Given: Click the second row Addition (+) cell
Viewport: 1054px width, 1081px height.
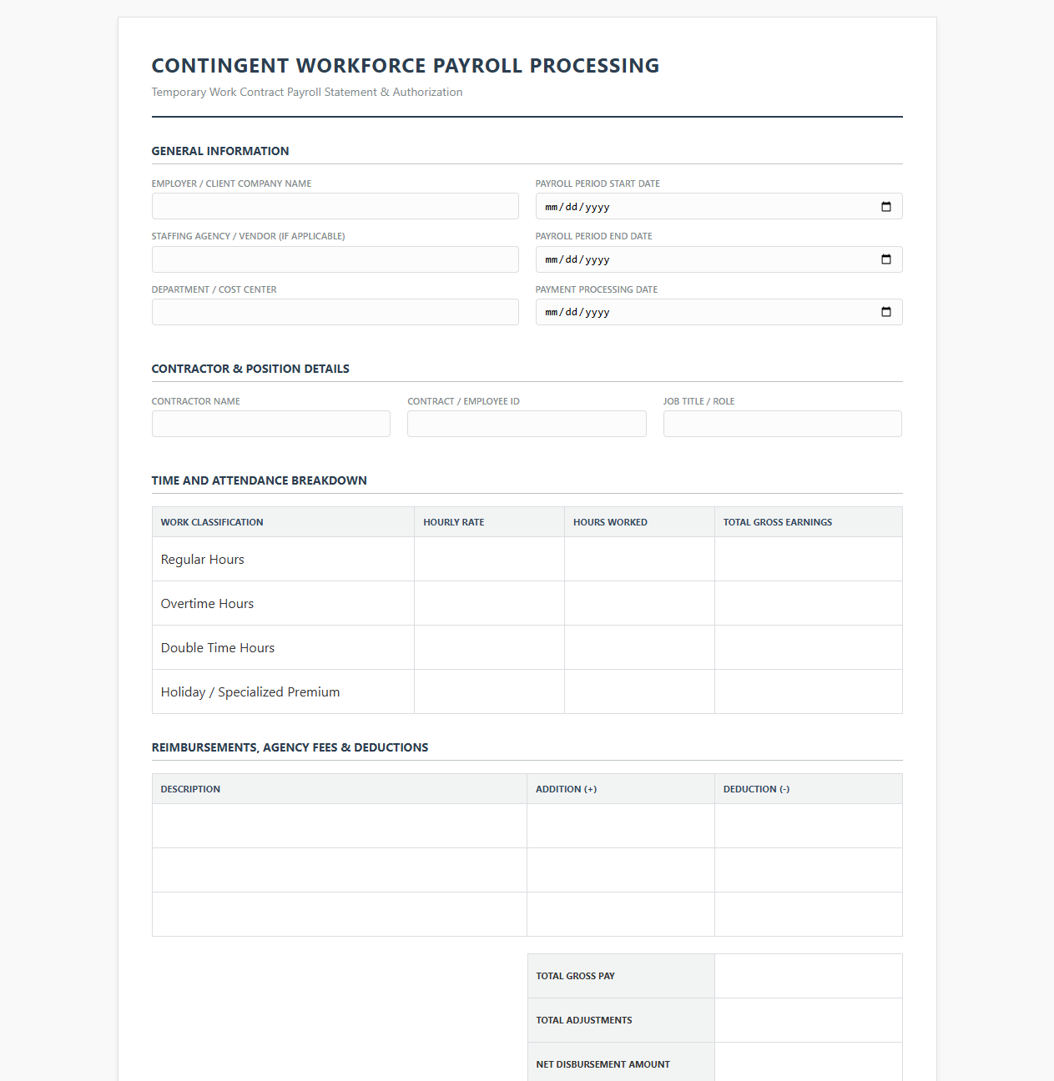Looking at the screenshot, I should pos(621,870).
